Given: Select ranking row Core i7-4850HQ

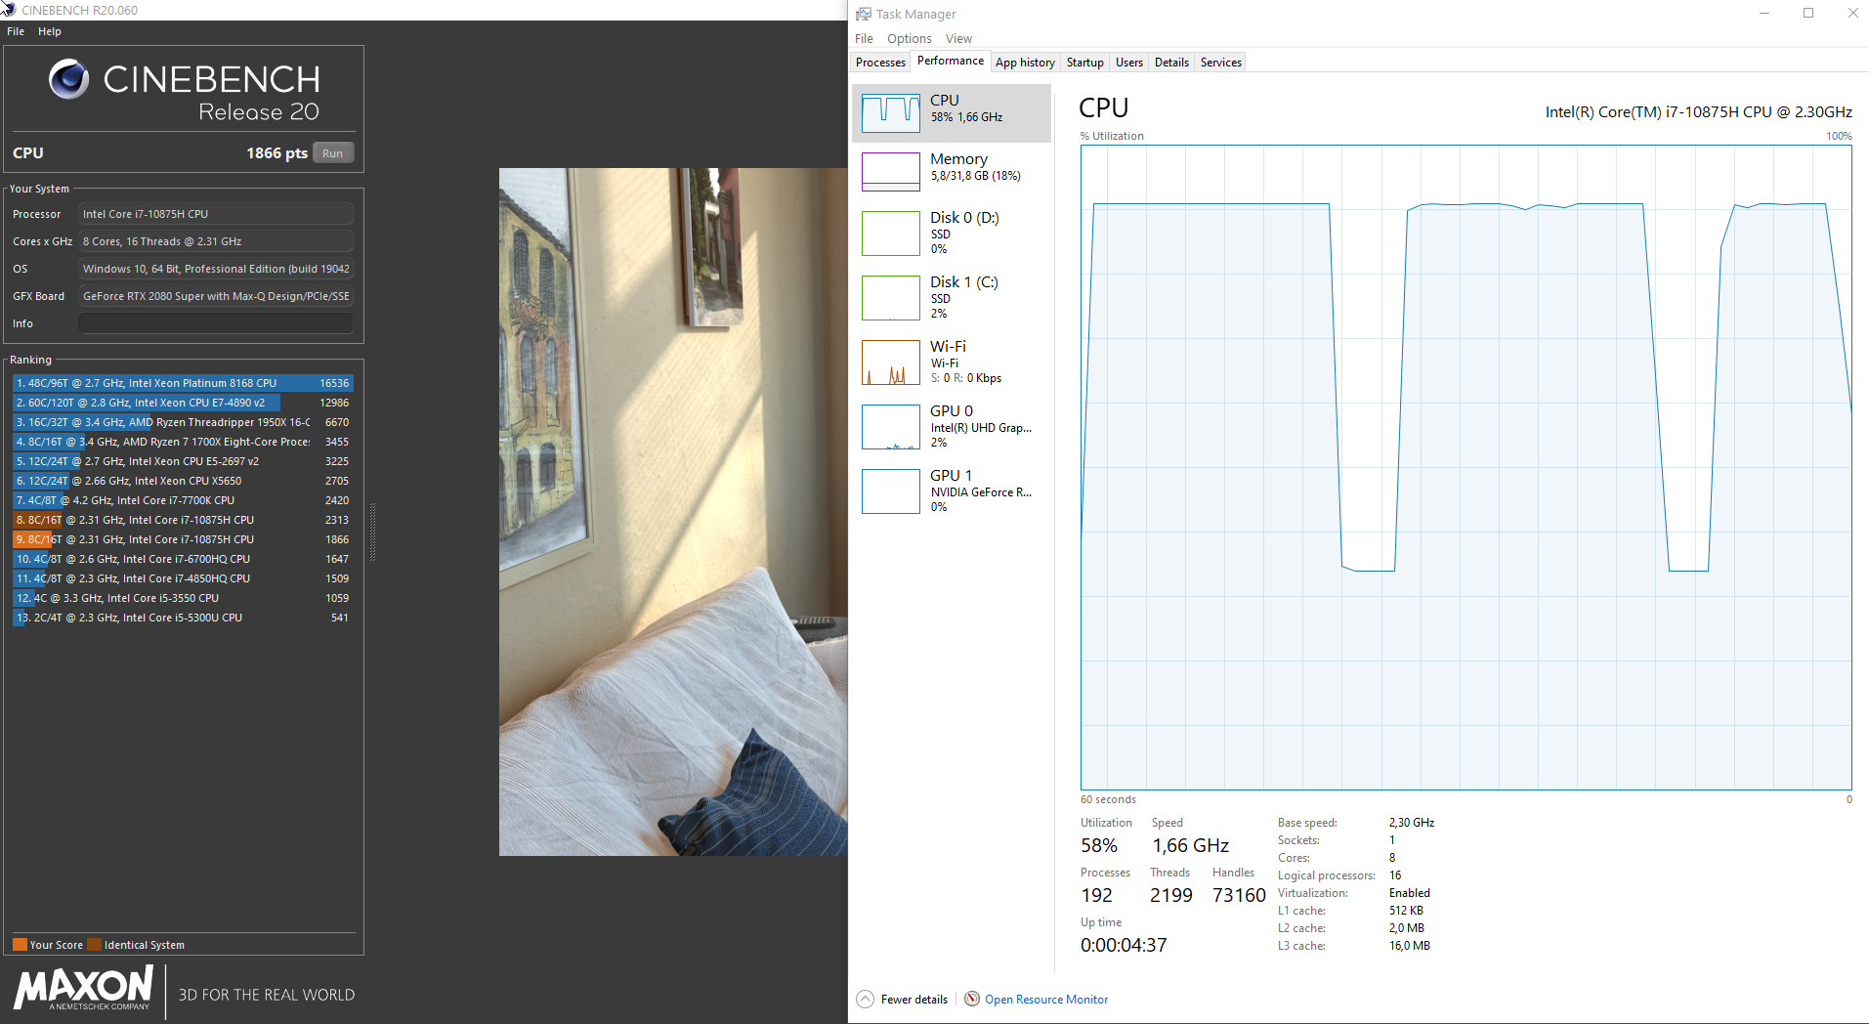Looking at the screenshot, I should pyautogui.click(x=183, y=578).
